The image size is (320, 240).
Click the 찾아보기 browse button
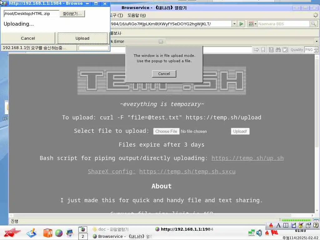[x=72, y=14]
